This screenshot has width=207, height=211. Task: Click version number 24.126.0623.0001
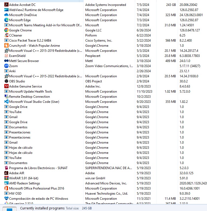pos(191,15)
